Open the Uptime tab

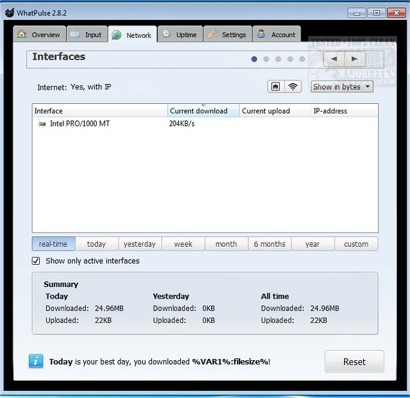coord(181,34)
